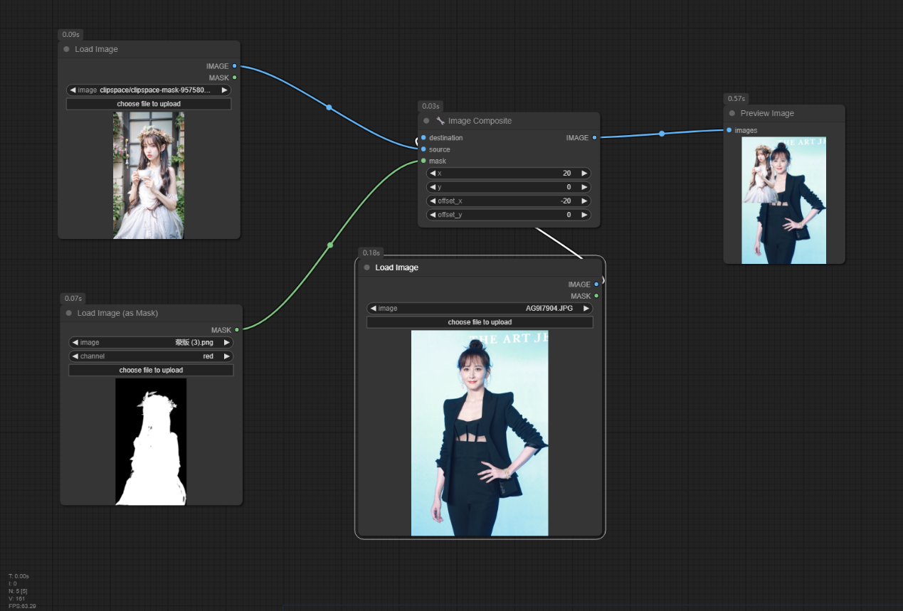Increase the x value of 20 with right arrow
This screenshot has height=611, width=903.
[584, 174]
